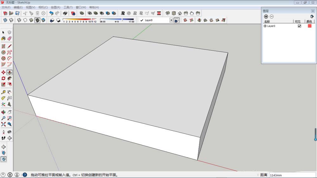Activate the Push/Pull tool
Viewport: 317px width, 178px height.
pos(9,72)
